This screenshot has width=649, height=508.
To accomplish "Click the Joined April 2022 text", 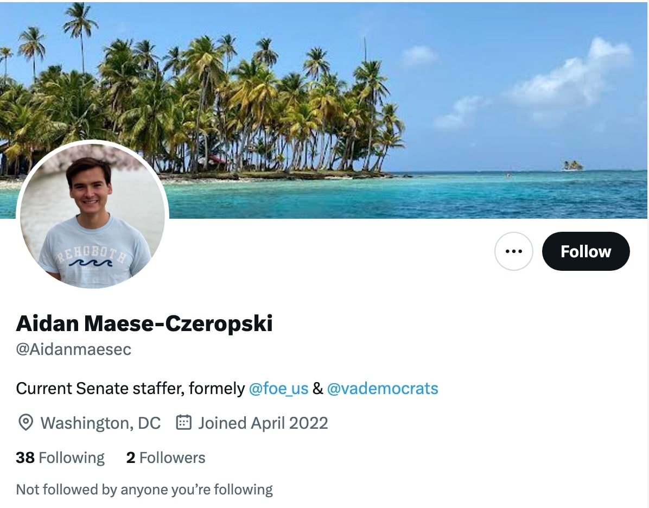I will click(x=263, y=423).
